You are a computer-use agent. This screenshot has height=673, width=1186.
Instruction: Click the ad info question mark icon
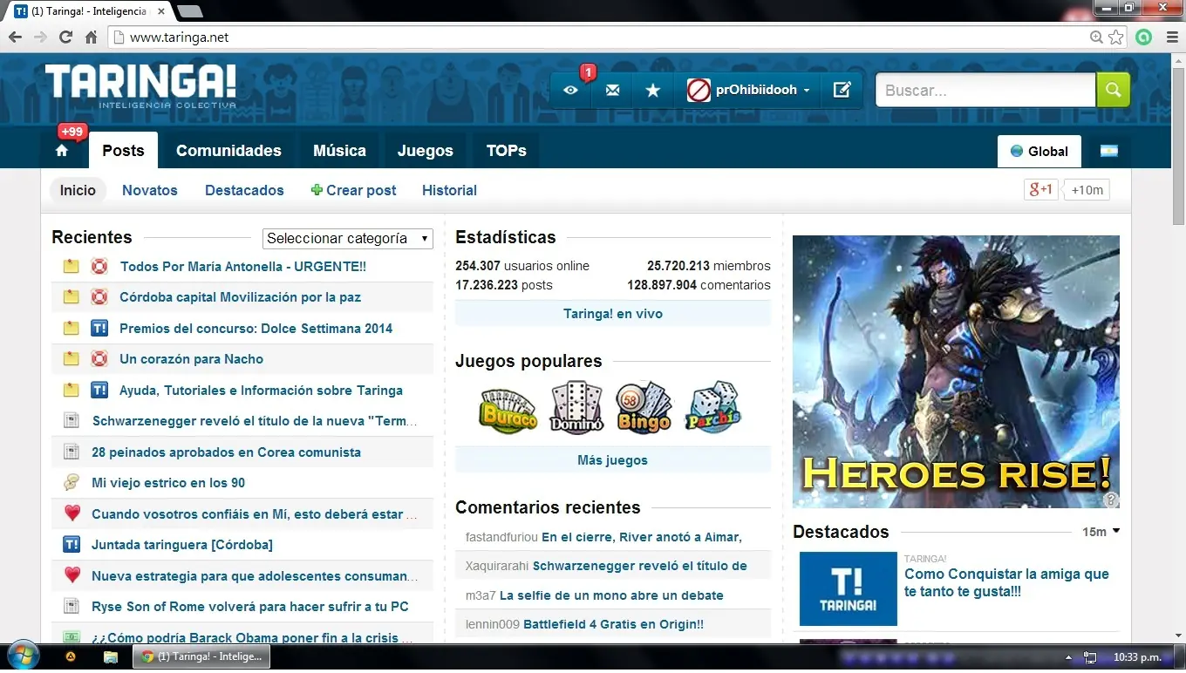pyautogui.click(x=1111, y=500)
